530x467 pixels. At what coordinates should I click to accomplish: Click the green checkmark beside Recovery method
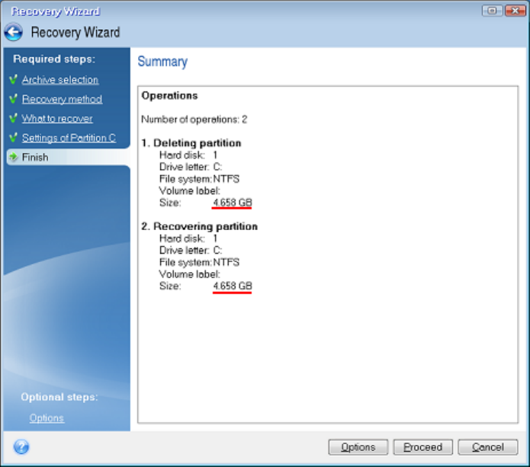click(x=13, y=99)
